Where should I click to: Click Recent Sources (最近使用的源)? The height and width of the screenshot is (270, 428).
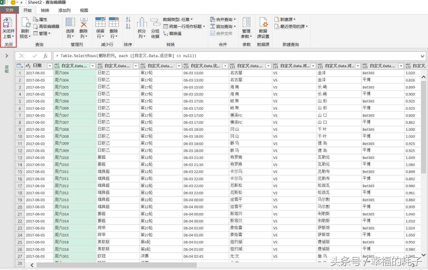click(291, 26)
